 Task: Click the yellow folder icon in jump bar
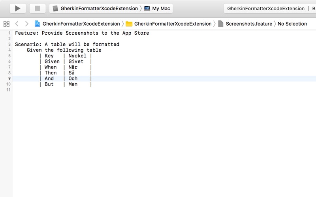coord(129,24)
